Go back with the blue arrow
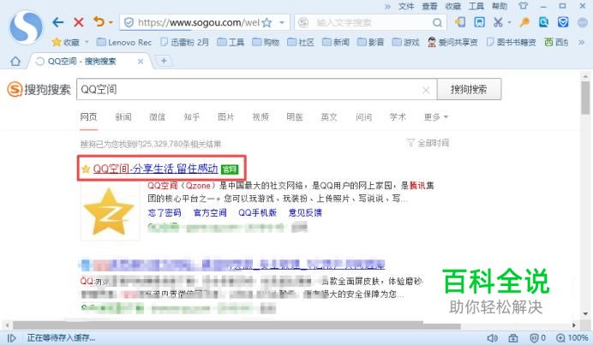The height and width of the screenshot is (345, 593). pos(58,22)
